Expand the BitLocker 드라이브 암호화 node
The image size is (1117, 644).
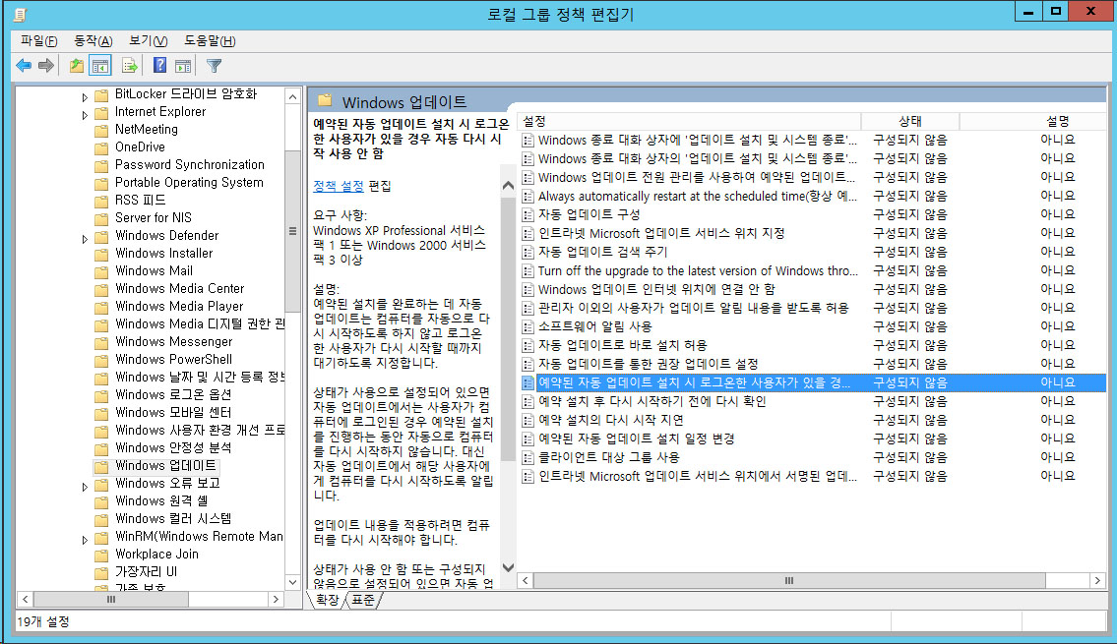85,96
